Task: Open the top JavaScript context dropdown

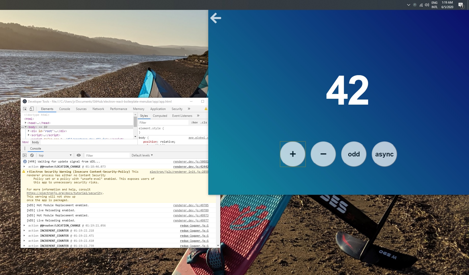Action: 55,155
